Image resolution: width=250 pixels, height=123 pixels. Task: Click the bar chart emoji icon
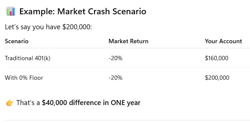(11, 11)
